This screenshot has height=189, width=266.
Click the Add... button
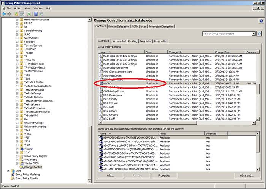pos(111,175)
